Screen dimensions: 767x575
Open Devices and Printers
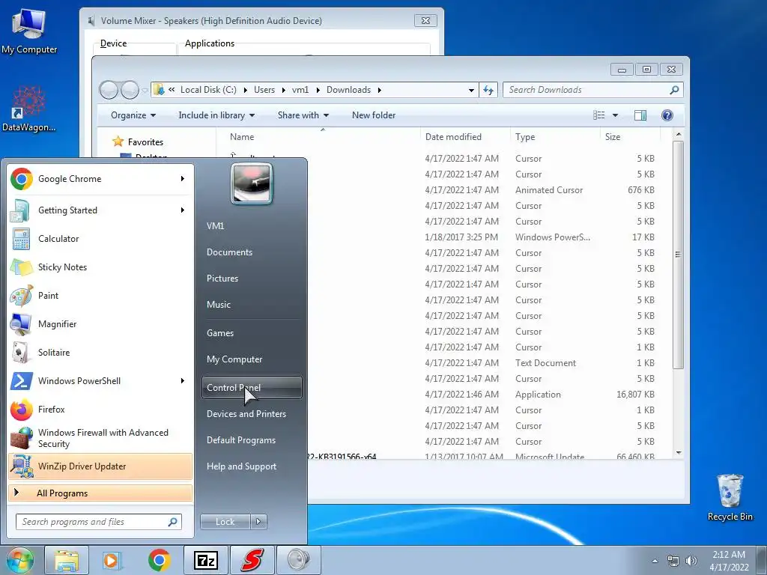click(x=252, y=414)
